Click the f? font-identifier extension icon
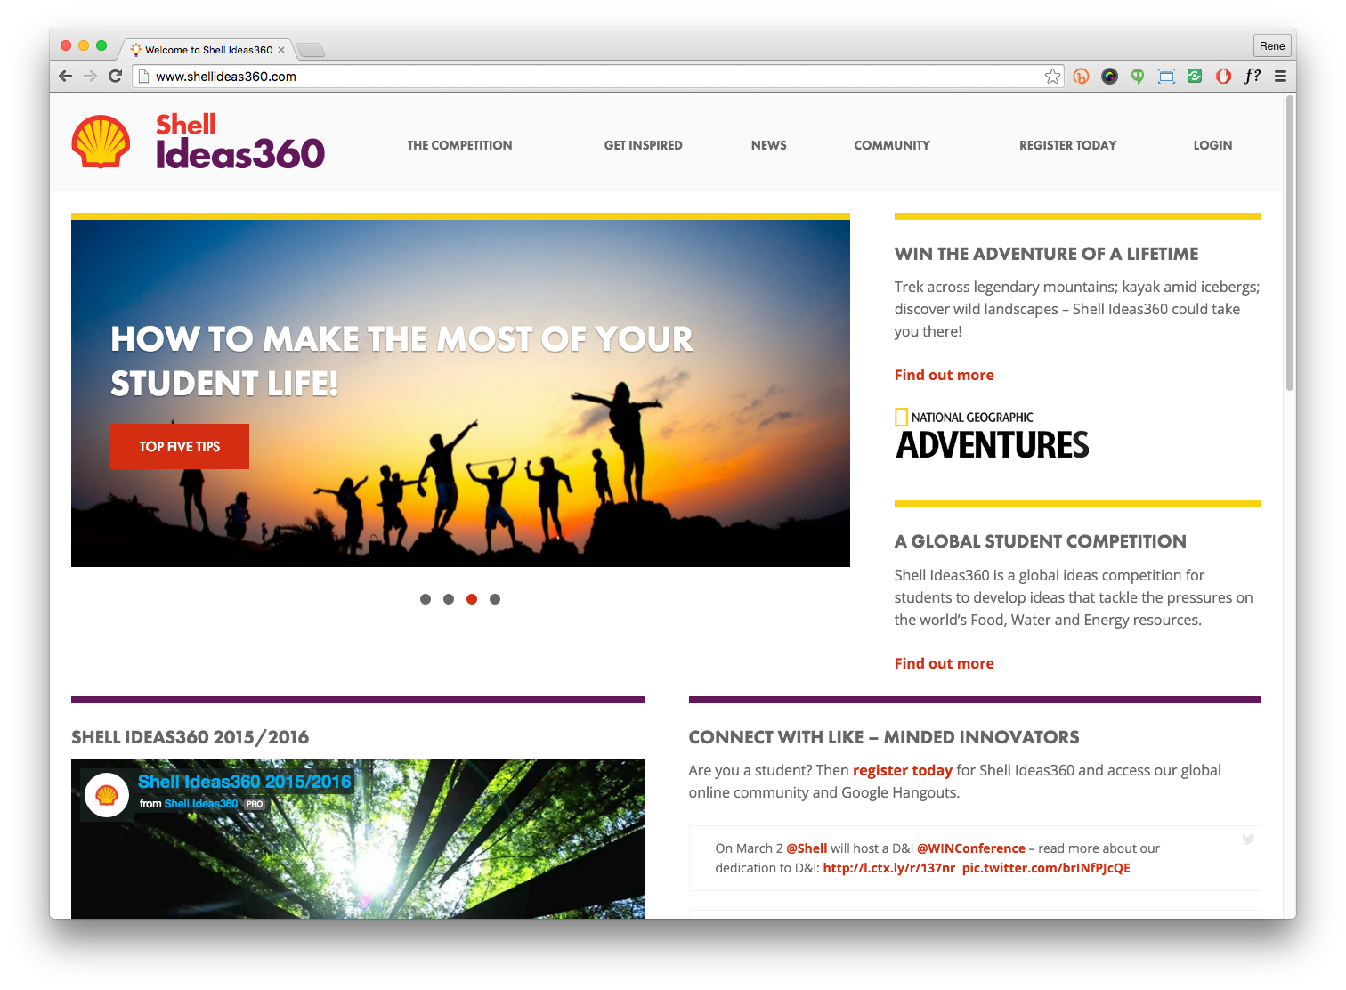The image size is (1346, 990). [1252, 77]
